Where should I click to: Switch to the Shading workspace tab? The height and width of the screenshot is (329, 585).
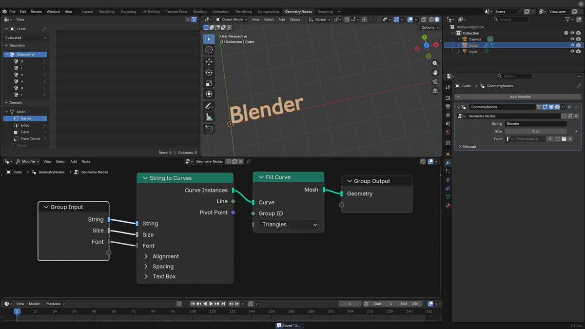tap(199, 12)
